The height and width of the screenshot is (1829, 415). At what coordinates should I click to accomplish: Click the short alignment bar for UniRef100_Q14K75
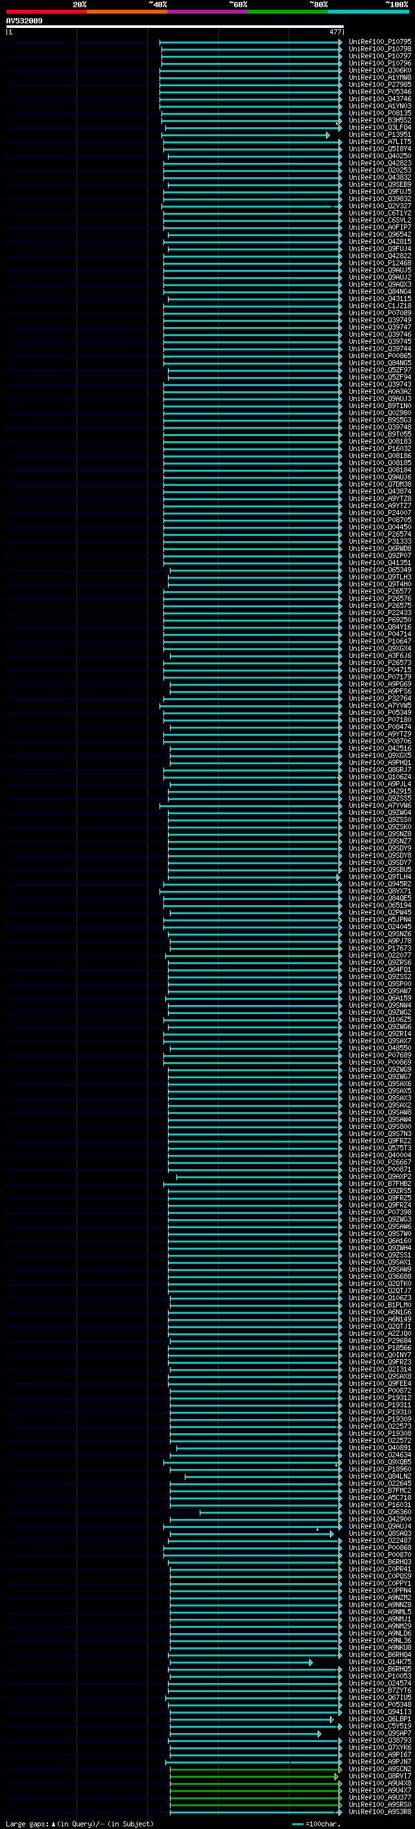[x=241, y=1662]
